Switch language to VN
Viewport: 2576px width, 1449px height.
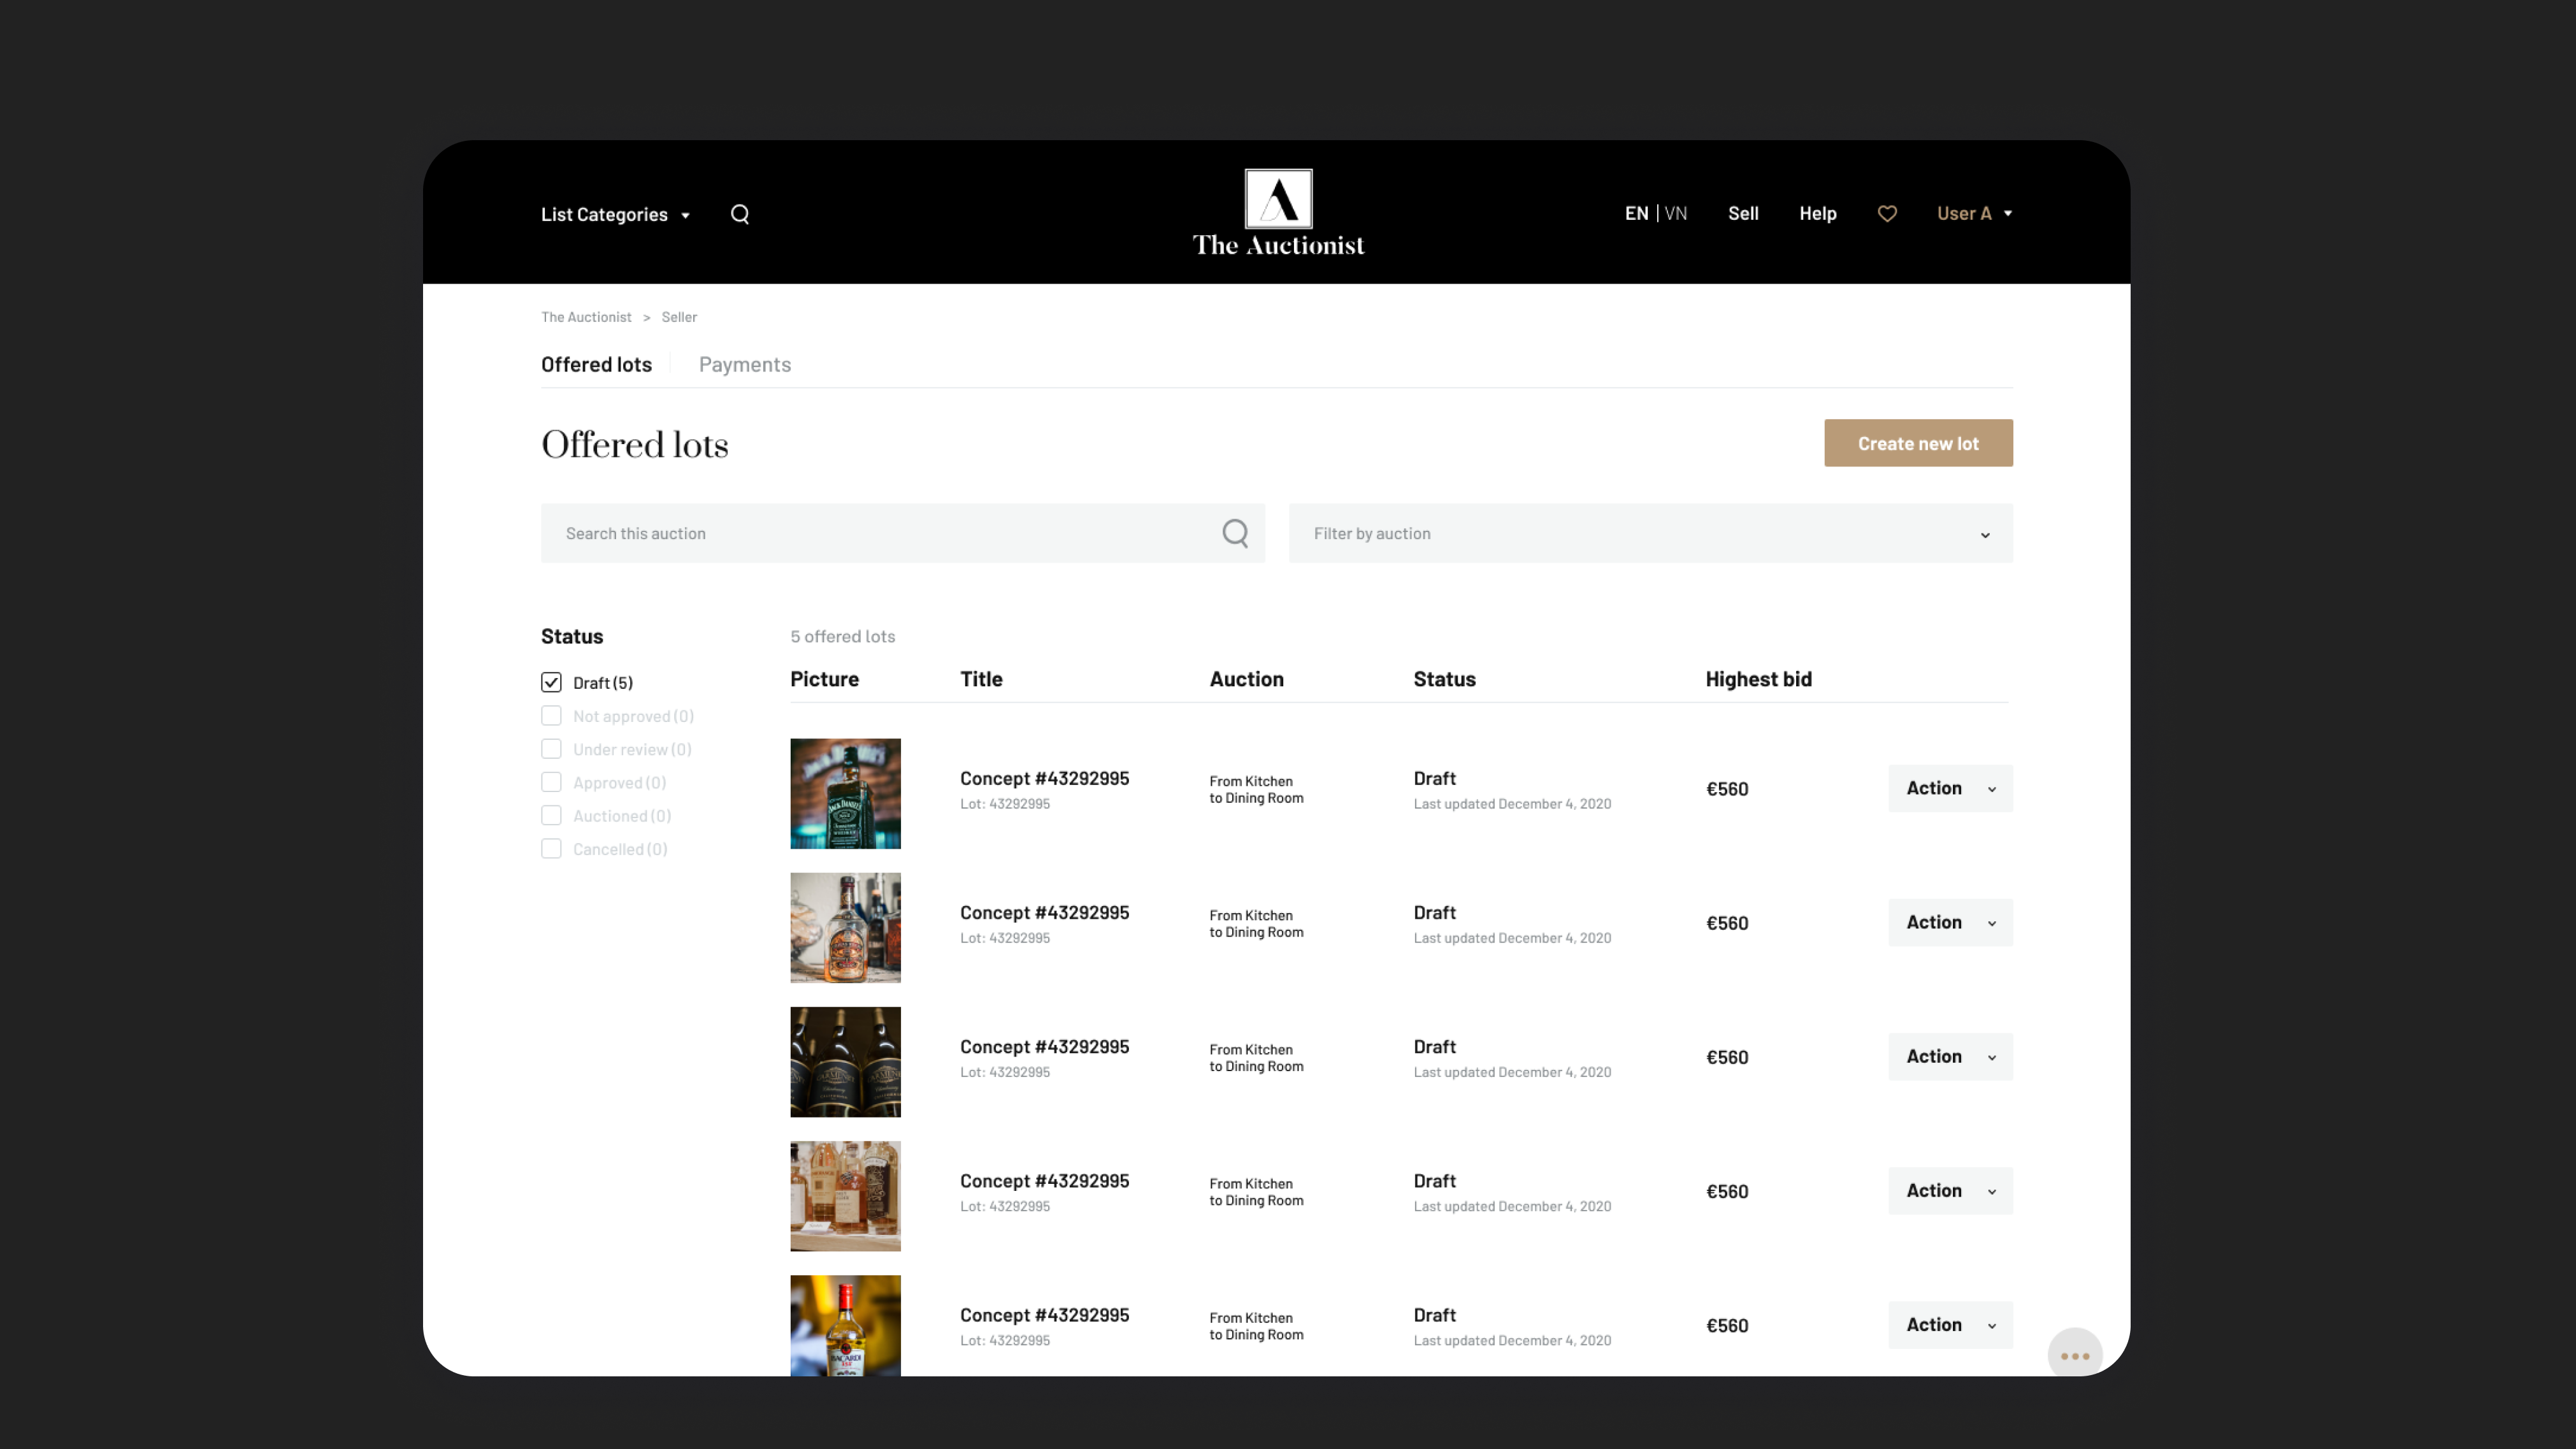(1676, 213)
